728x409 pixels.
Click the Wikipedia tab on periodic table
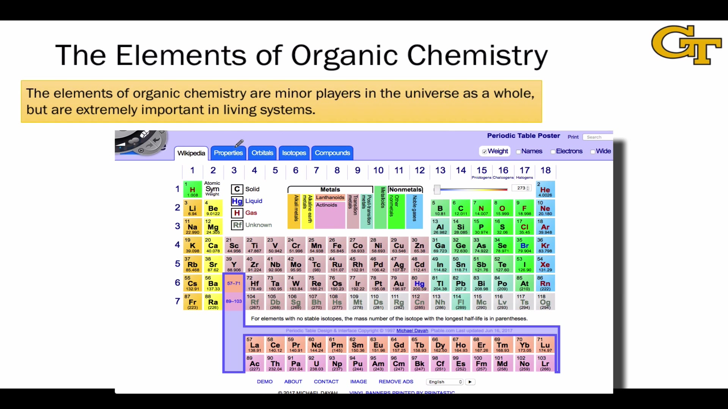(x=191, y=153)
